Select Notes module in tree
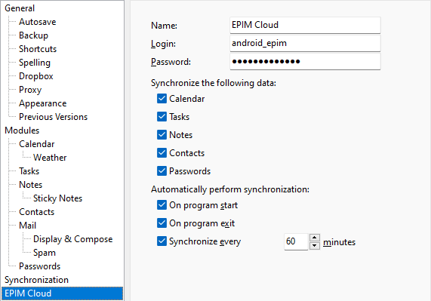 tap(30, 185)
